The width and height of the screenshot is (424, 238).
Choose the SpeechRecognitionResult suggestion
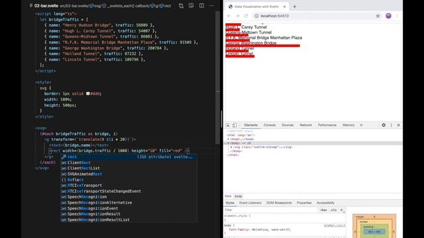point(129,214)
